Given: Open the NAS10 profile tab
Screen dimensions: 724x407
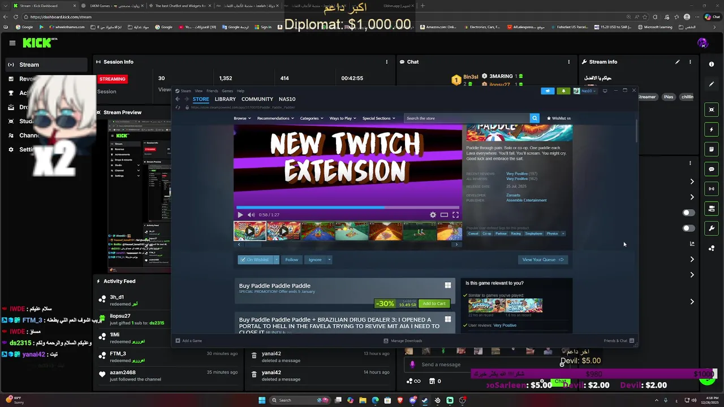Looking at the screenshot, I should (x=287, y=99).
